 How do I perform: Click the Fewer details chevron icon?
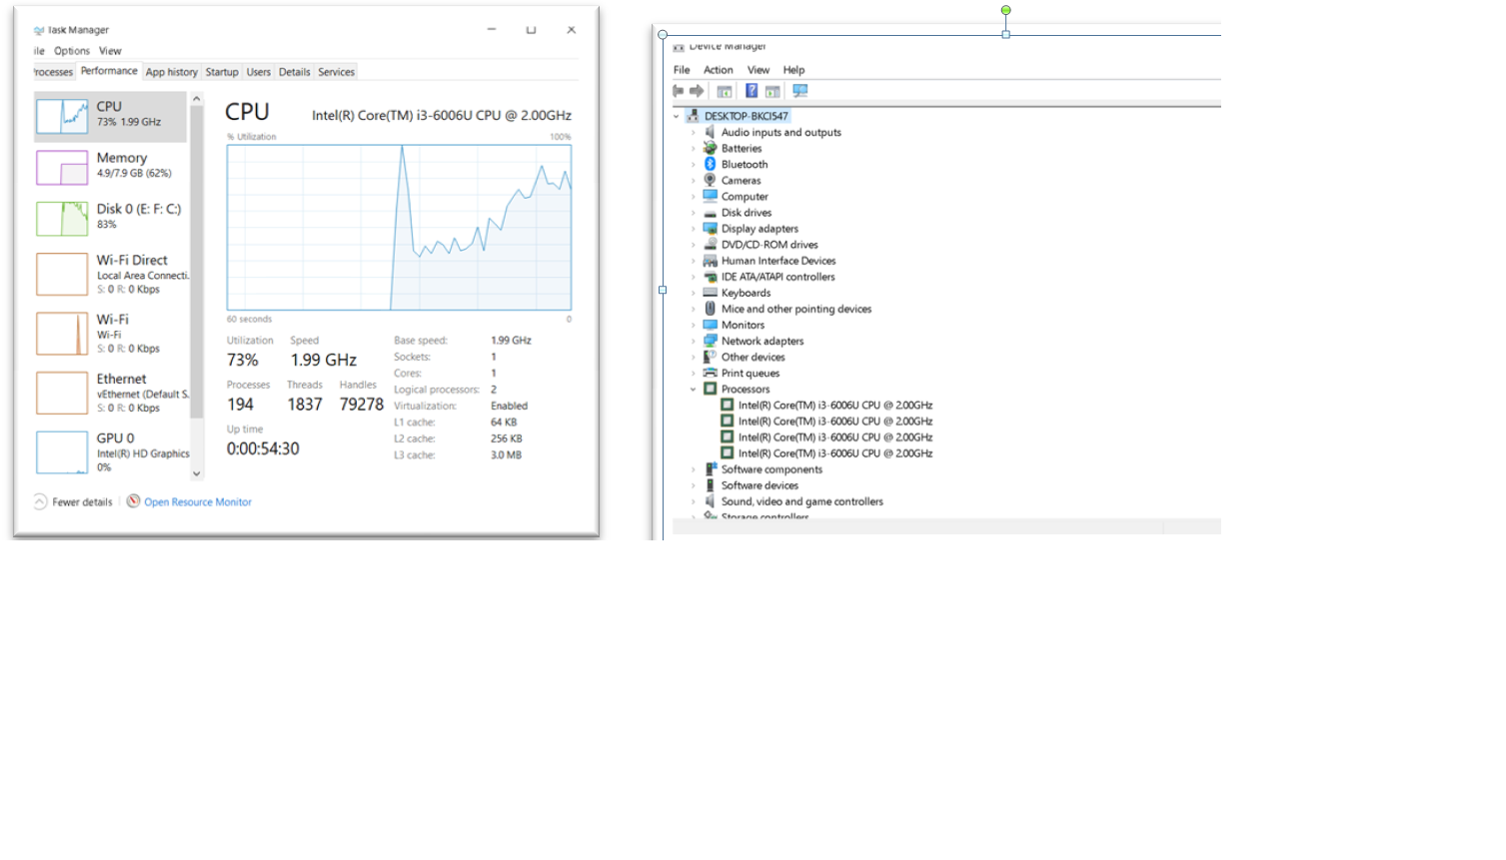coord(40,501)
